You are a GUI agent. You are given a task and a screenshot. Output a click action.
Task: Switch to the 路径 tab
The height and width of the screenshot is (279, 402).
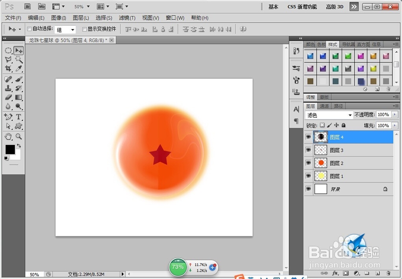click(x=338, y=106)
